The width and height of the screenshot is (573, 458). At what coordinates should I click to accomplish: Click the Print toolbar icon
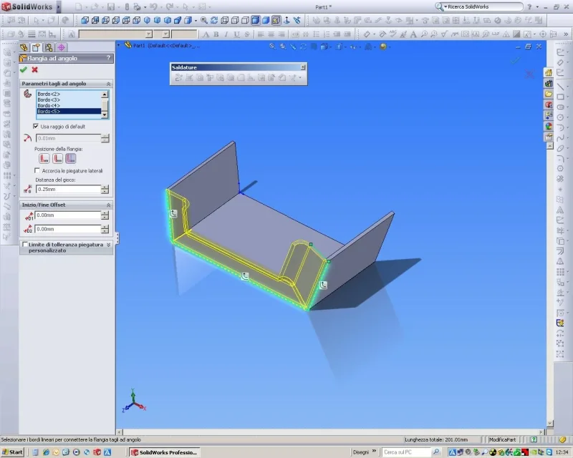pyautogui.click(x=138, y=6)
